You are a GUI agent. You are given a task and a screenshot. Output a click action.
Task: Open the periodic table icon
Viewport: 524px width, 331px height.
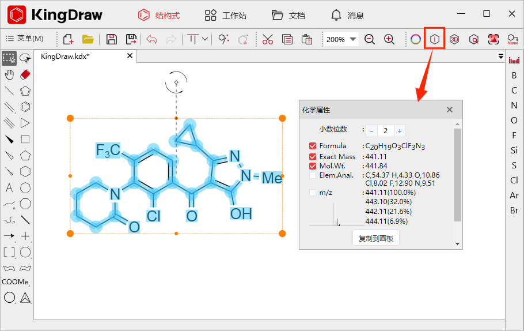514,60
